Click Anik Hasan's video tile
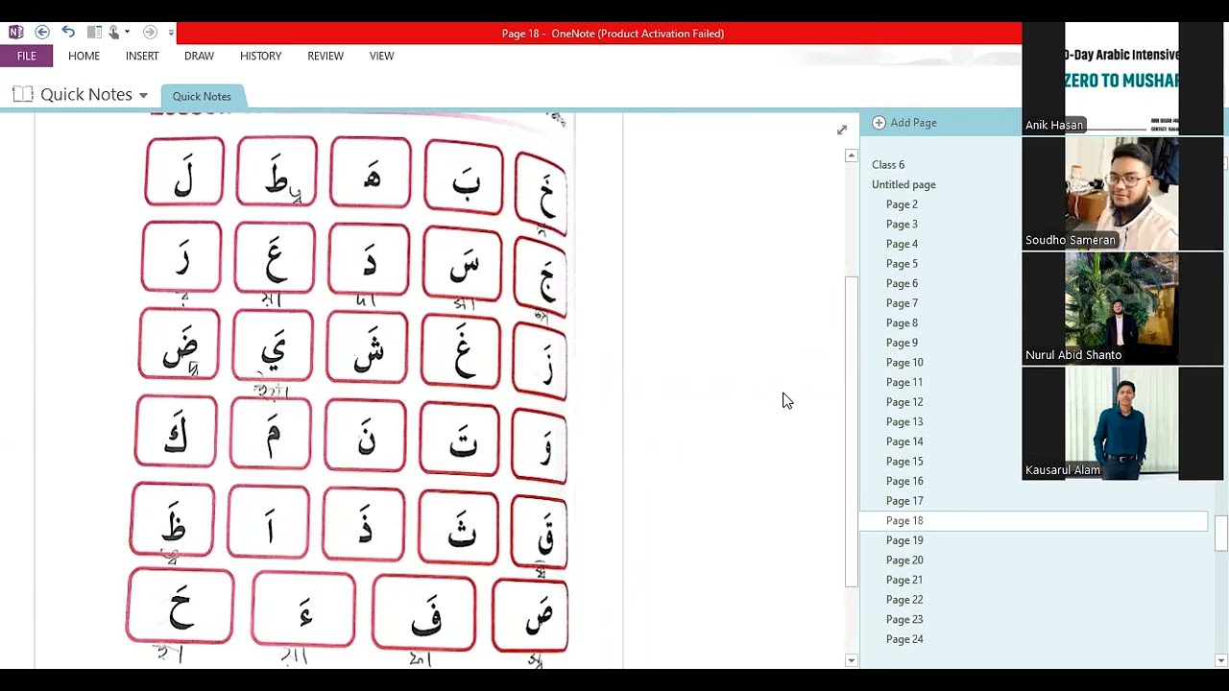Image resolution: width=1229 pixels, height=691 pixels. click(x=1122, y=78)
